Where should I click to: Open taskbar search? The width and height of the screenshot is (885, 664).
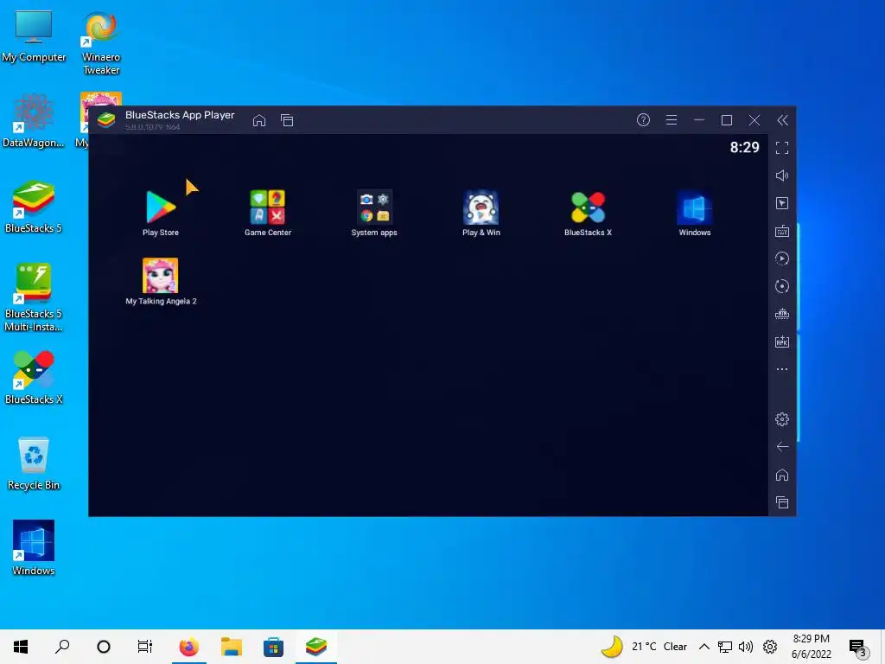(62, 647)
